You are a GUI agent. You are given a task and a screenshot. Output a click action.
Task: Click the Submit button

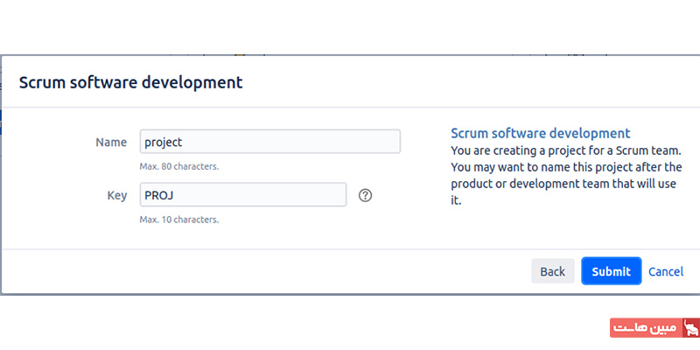(x=611, y=271)
